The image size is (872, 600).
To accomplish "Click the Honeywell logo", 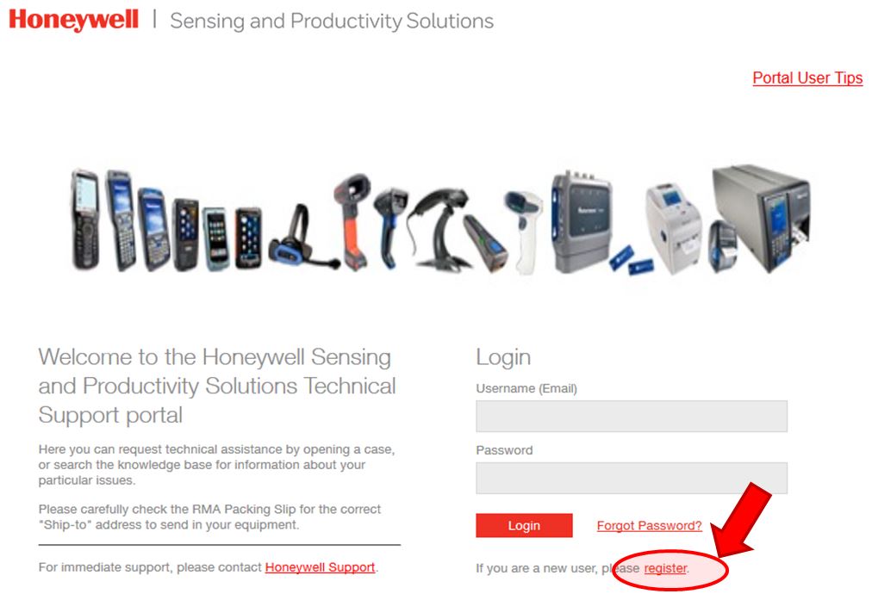I will point(73,20).
